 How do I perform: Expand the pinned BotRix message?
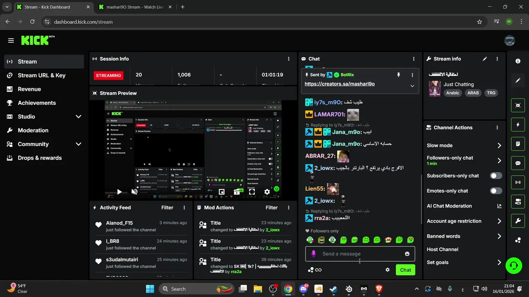coord(412,86)
